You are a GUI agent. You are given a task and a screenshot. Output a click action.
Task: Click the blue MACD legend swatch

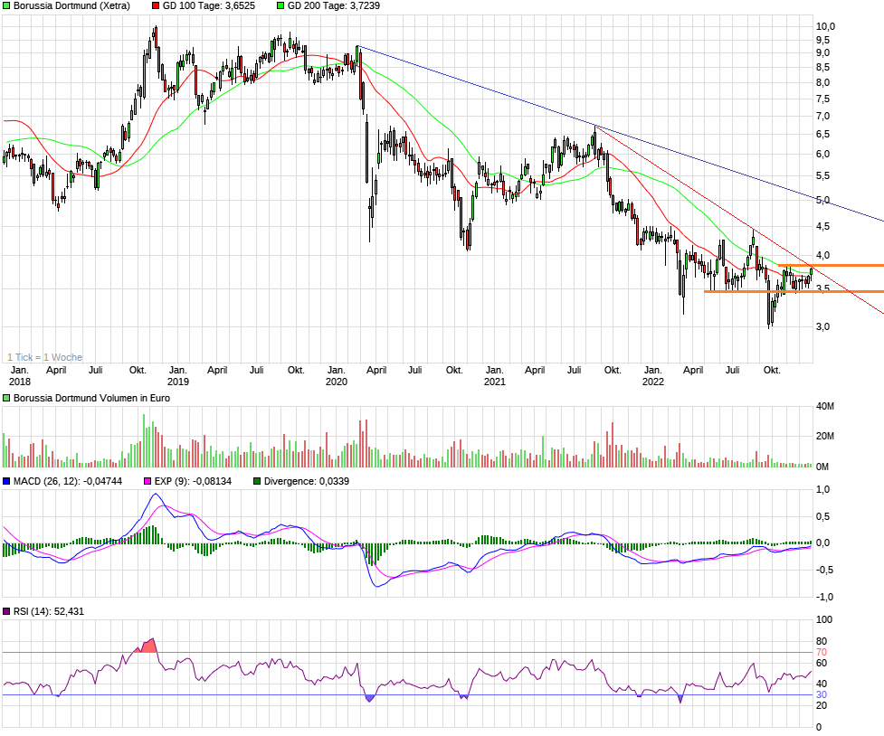[x=6, y=481]
